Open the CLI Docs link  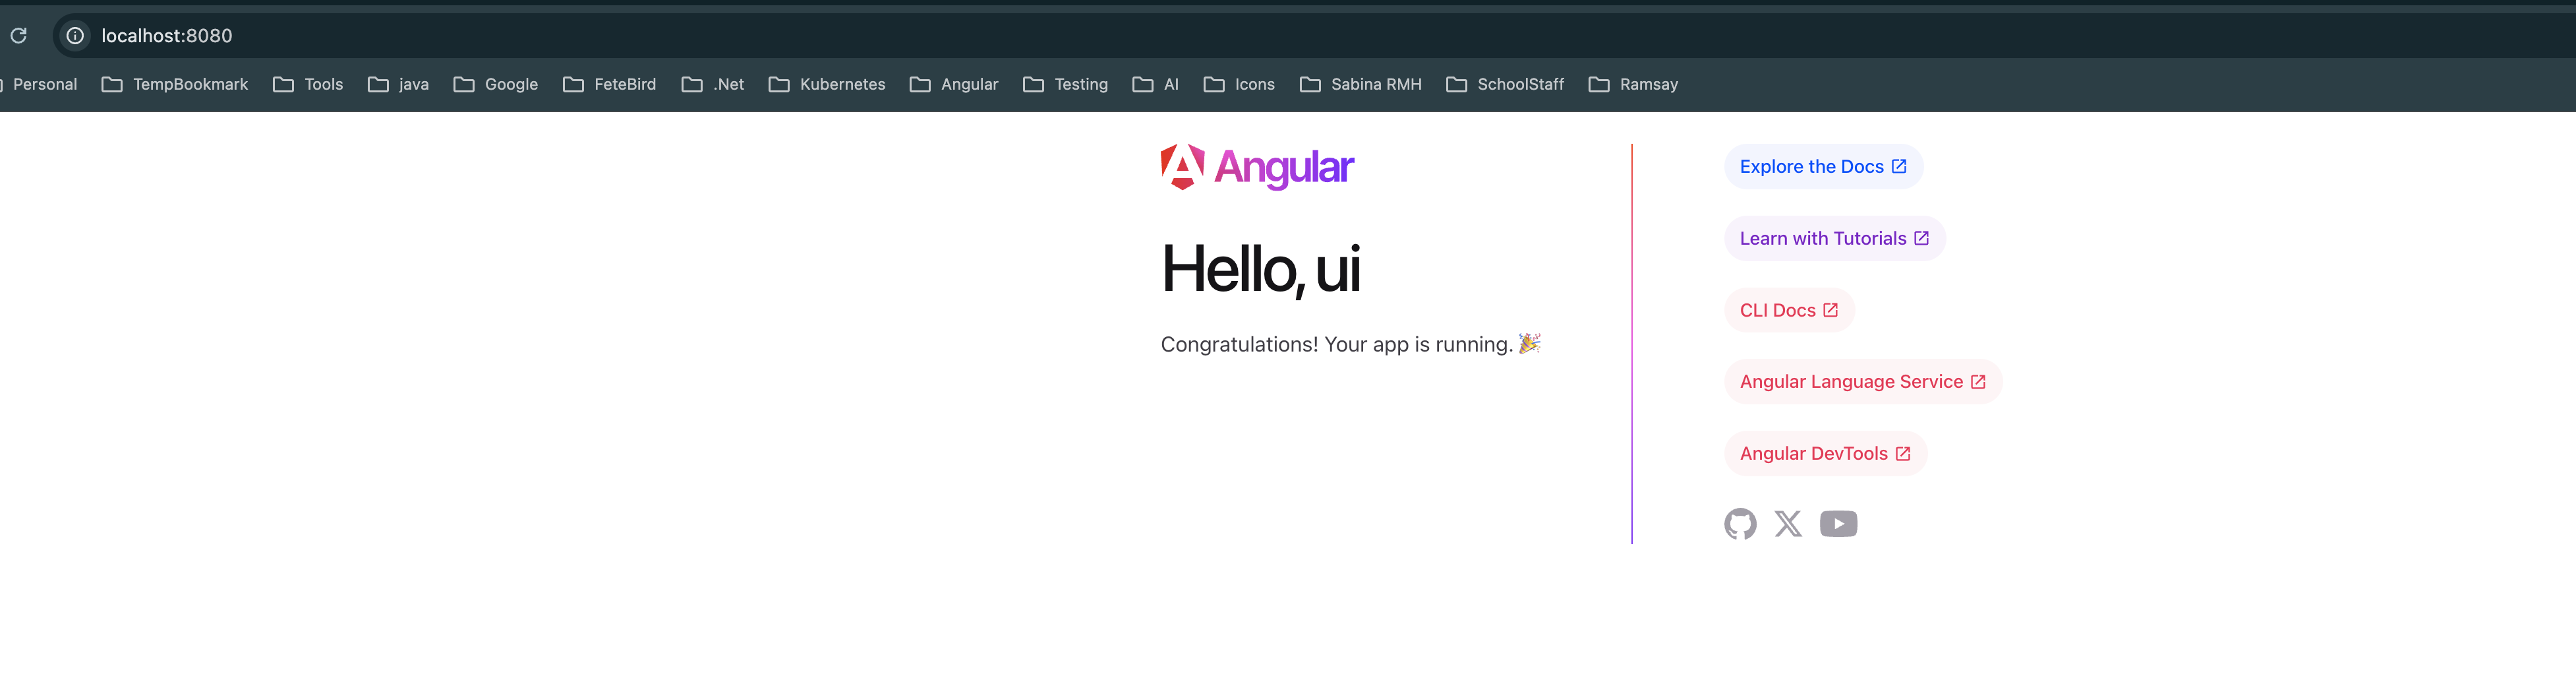(1789, 310)
